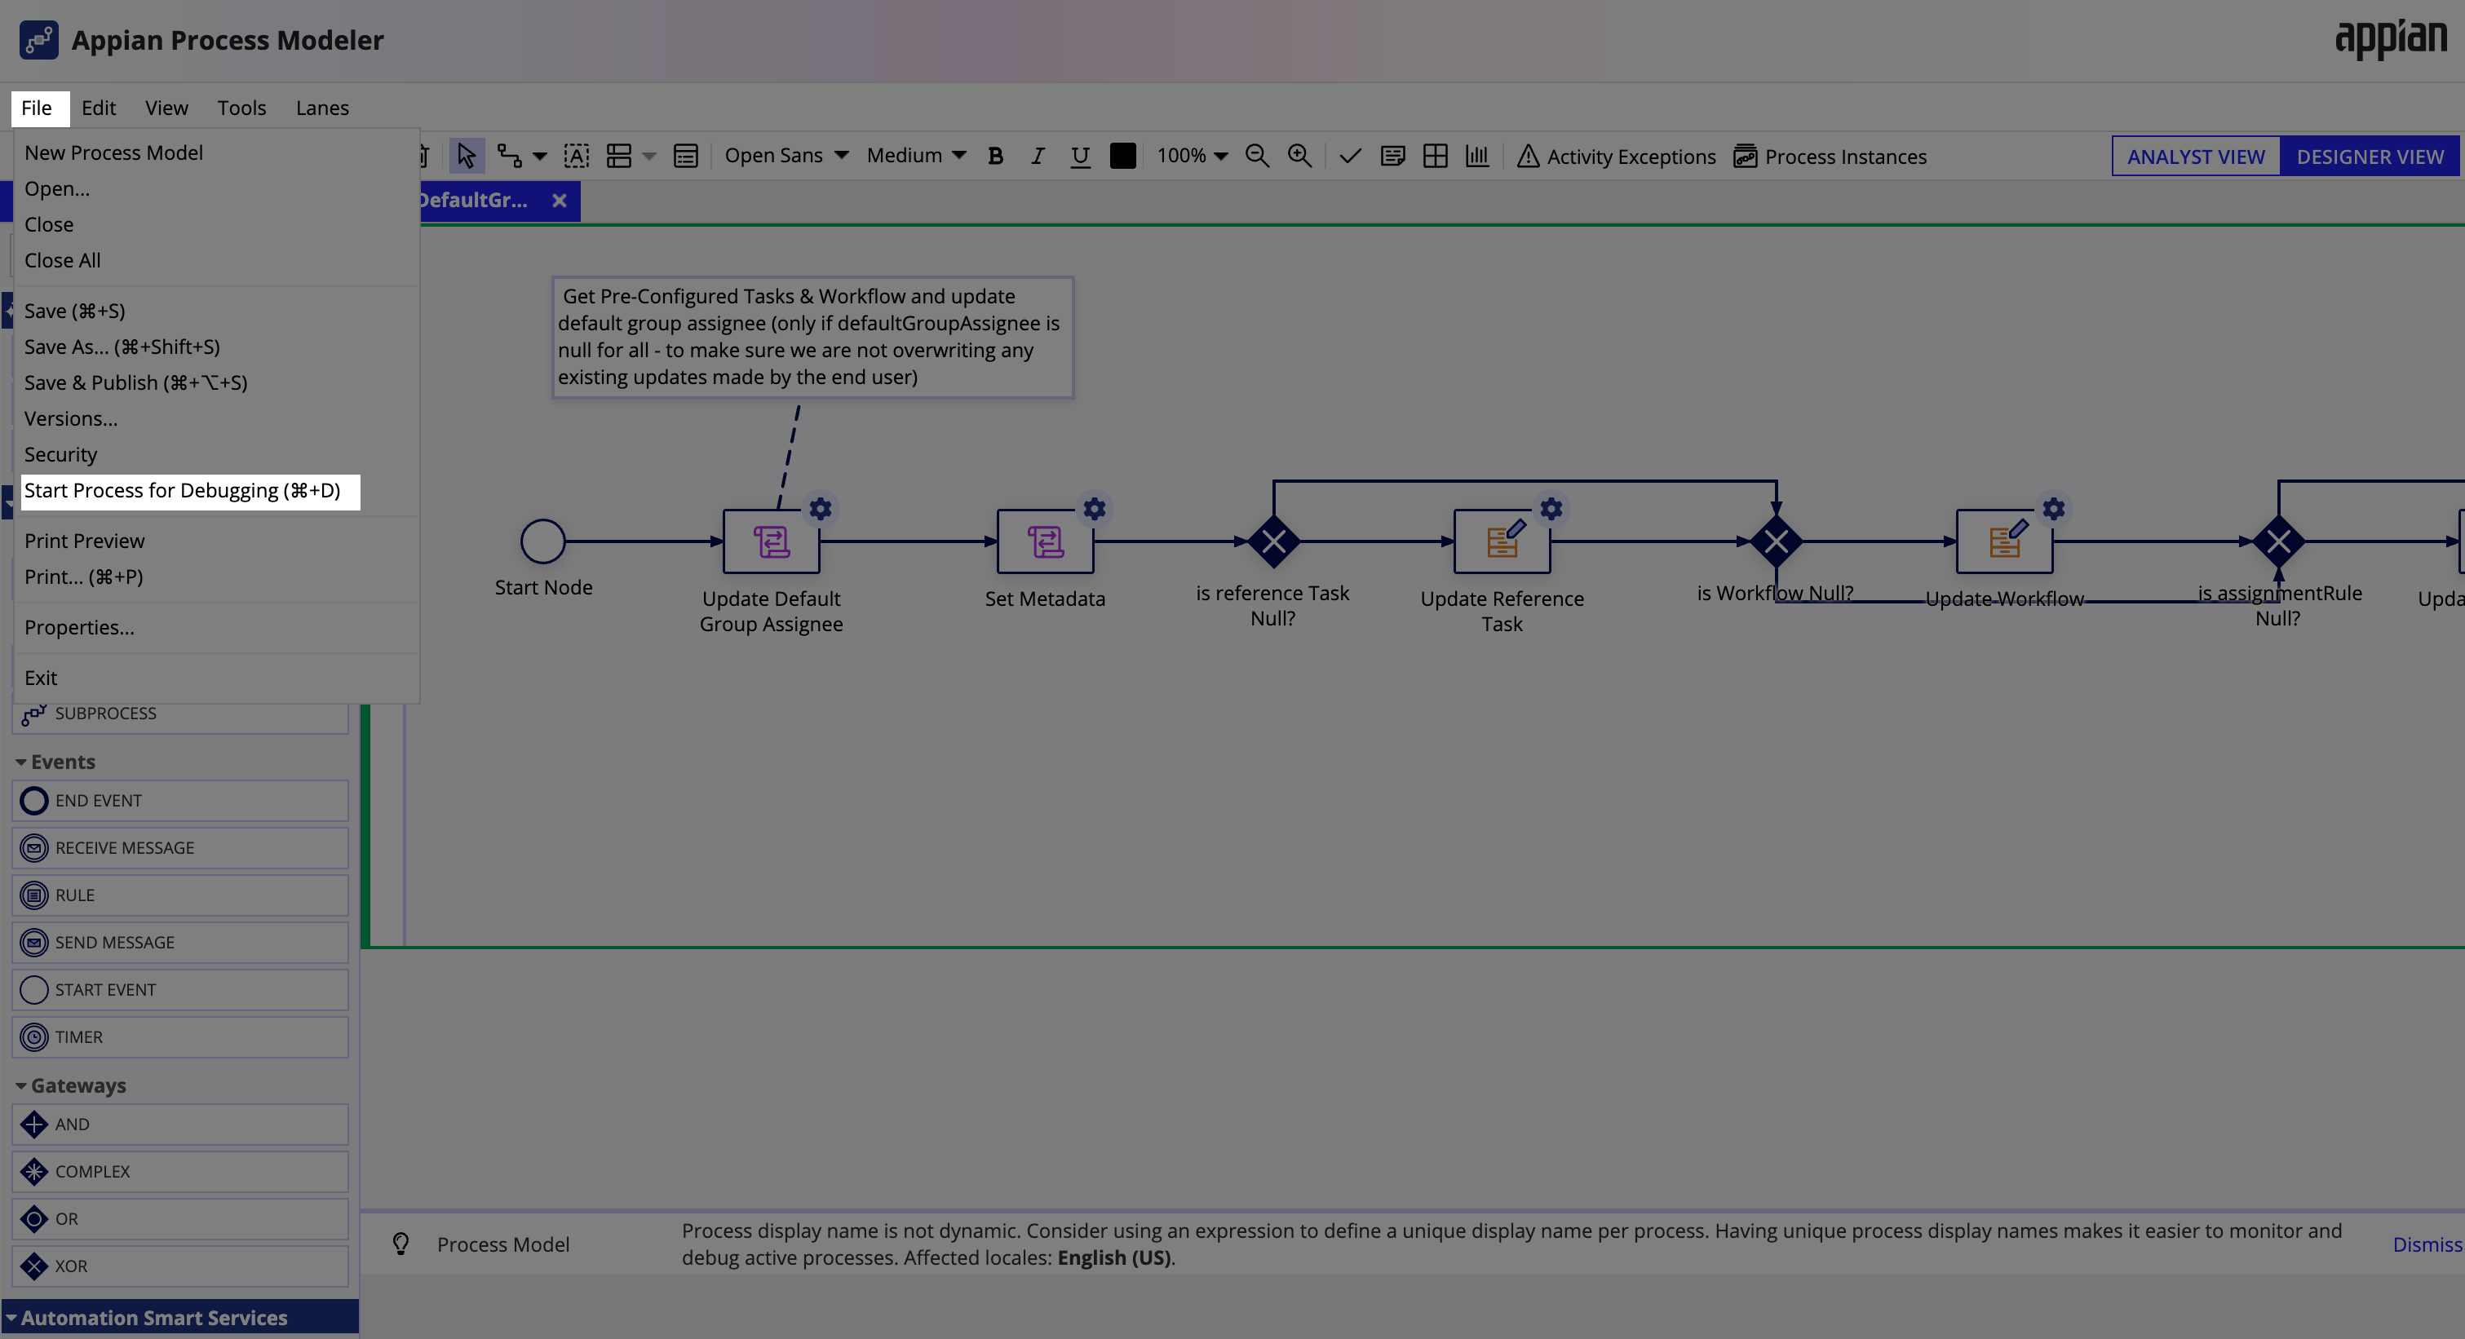
Task: Choose Start Process for Debugging
Action: (190, 492)
